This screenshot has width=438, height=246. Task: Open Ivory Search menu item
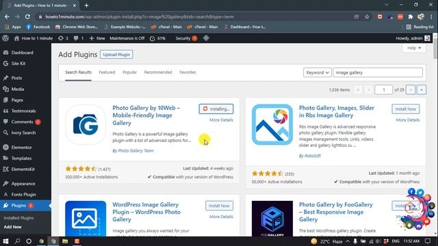[23, 133]
